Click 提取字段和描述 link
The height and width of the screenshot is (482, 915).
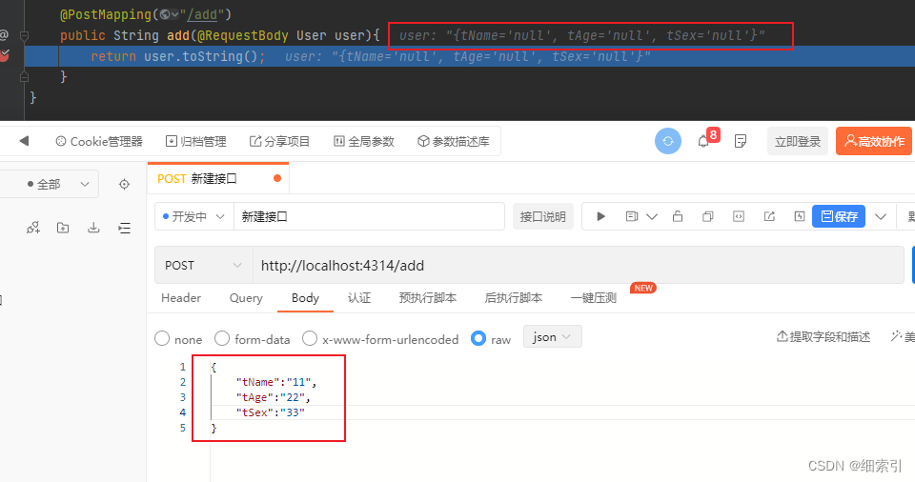tap(823, 336)
